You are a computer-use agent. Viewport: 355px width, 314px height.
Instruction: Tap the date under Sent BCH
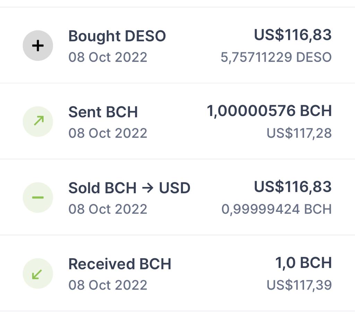click(108, 133)
